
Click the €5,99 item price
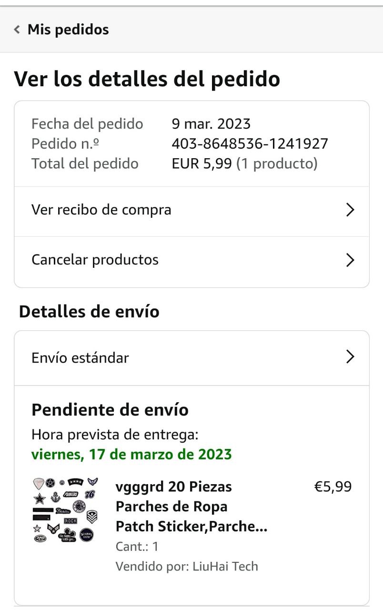(333, 487)
